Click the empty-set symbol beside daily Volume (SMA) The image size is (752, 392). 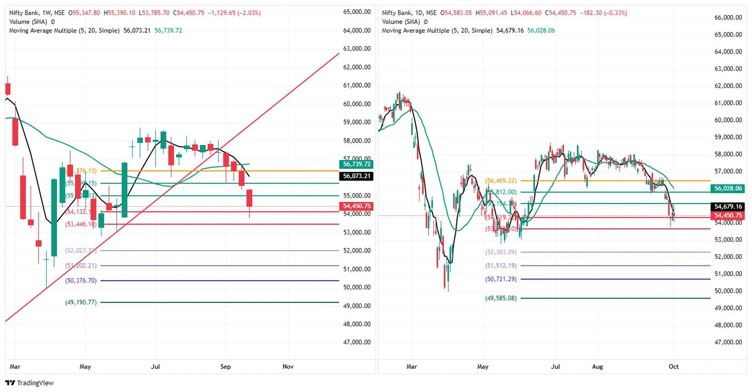point(425,22)
